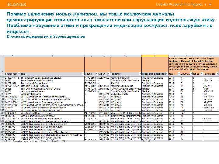Open the VOLUME filter dropdown
The image size is (219, 164).
pos(191,73)
